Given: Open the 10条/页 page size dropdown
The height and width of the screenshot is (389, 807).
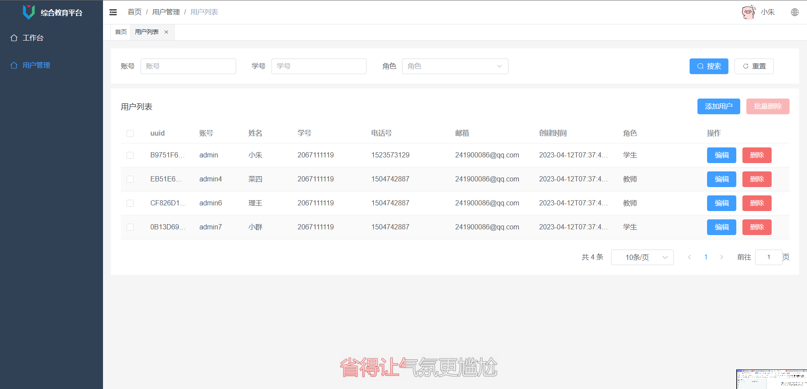Looking at the screenshot, I should [x=642, y=257].
